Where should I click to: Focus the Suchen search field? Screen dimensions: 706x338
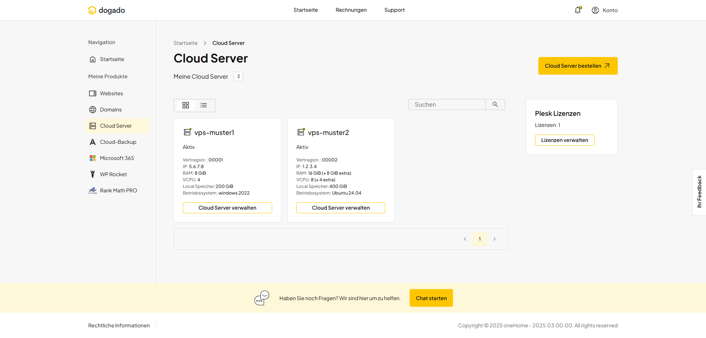[447, 104]
